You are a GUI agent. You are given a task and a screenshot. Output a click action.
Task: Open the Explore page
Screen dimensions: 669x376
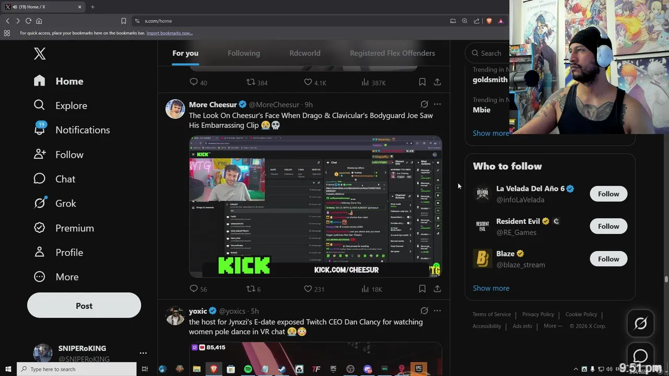(60, 105)
